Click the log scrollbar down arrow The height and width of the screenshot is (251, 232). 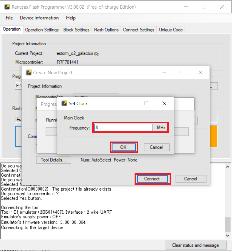228,236
